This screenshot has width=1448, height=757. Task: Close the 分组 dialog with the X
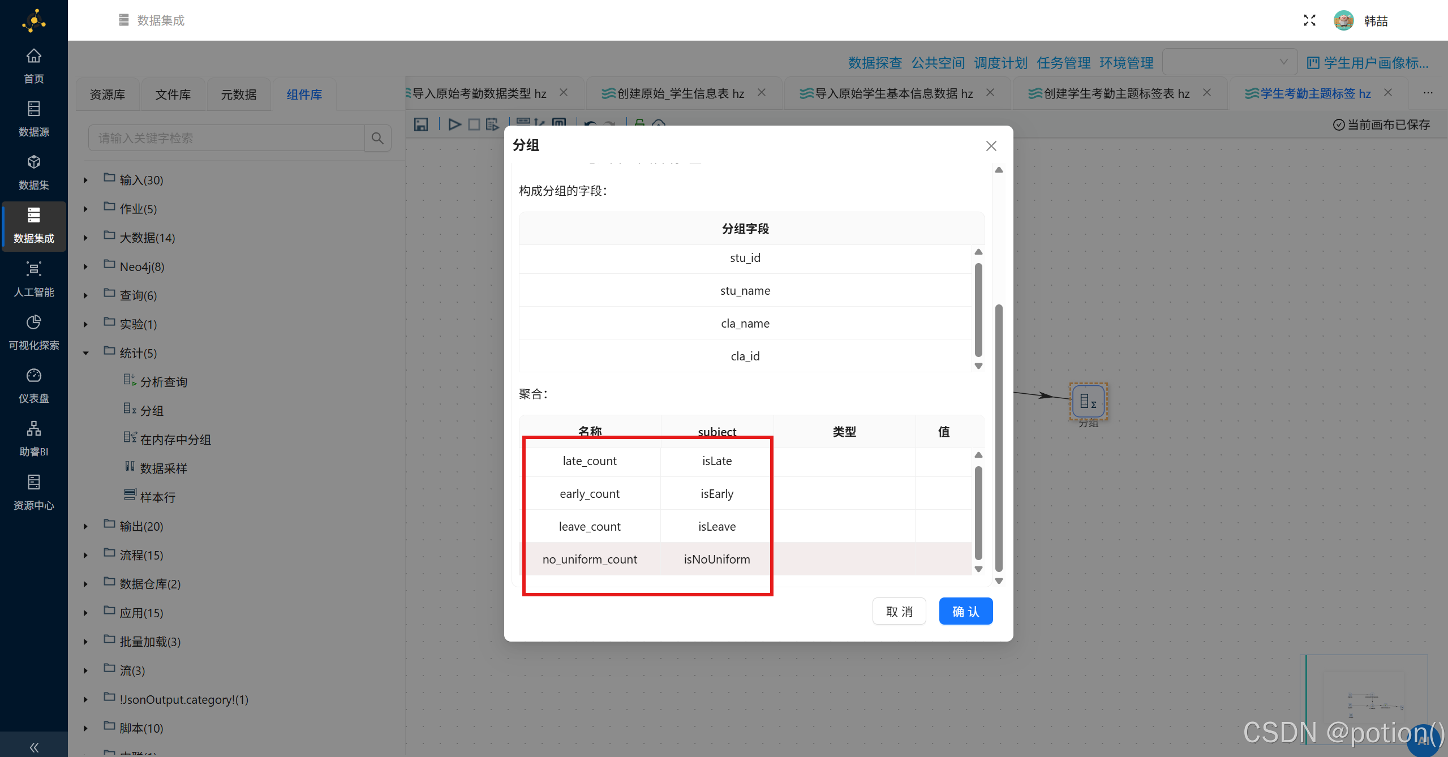991,146
